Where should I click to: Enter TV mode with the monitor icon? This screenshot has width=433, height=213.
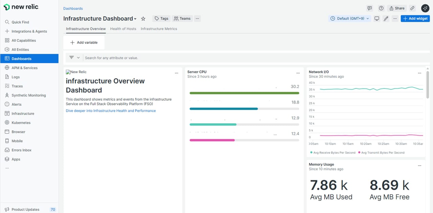pyautogui.click(x=377, y=19)
